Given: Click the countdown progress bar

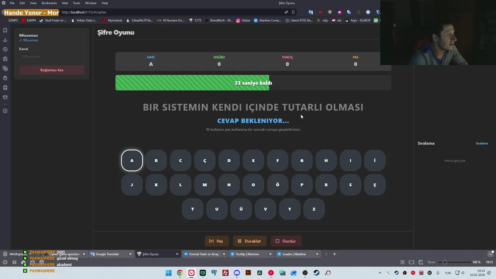Looking at the screenshot, I should (253, 83).
